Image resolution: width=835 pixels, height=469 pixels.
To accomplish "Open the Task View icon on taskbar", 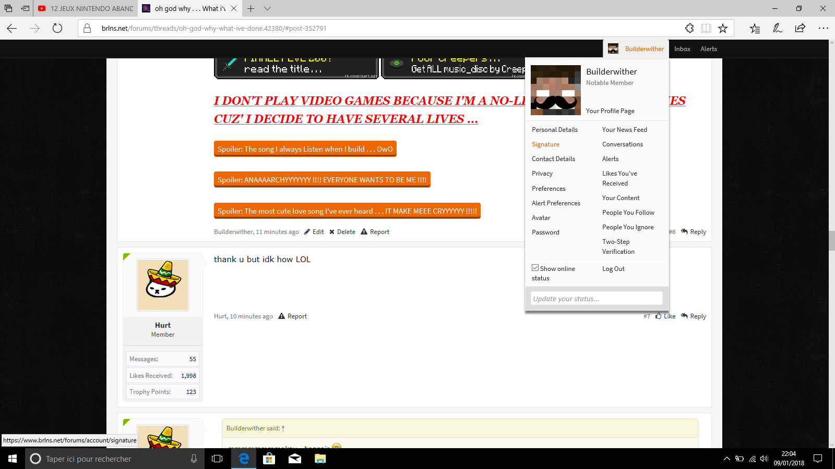I will point(217,459).
